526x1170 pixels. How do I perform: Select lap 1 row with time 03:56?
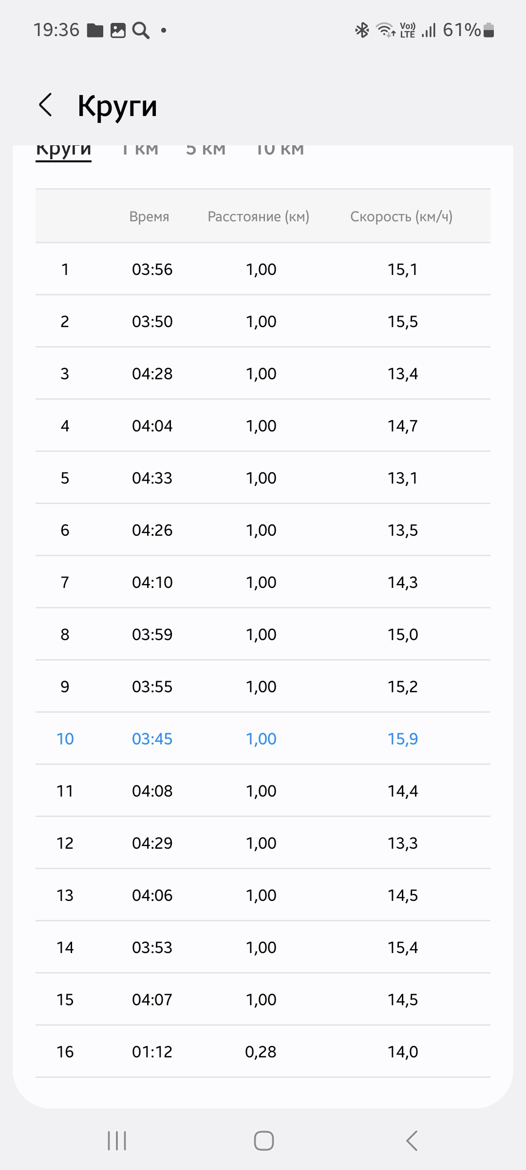pyautogui.click(x=263, y=269)
